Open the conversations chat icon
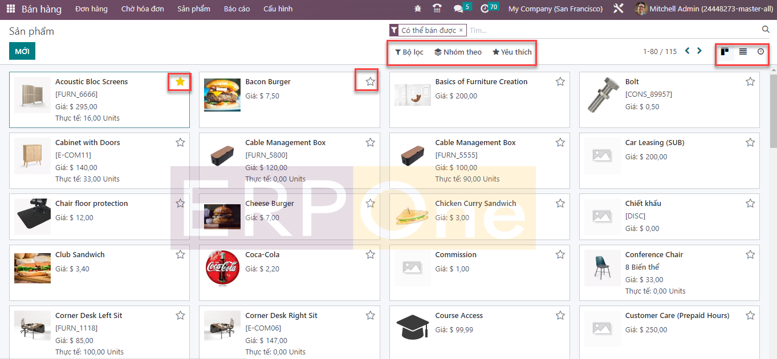 pos(458,9)
